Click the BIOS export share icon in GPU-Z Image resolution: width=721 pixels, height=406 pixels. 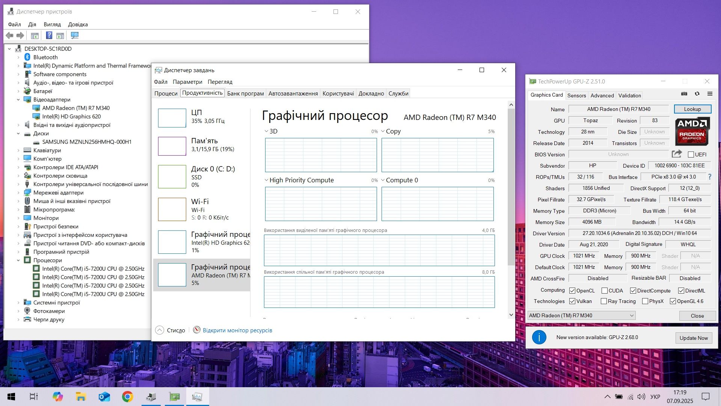677,154
